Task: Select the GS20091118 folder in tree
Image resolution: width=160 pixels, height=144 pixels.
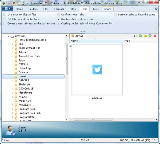Action: (26, 89)
